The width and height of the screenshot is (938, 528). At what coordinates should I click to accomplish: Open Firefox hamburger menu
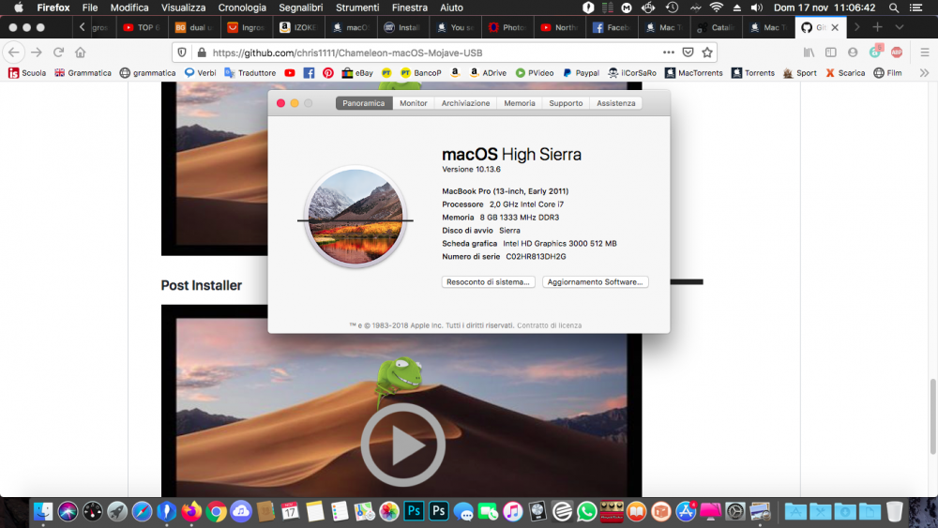point(924,53)
